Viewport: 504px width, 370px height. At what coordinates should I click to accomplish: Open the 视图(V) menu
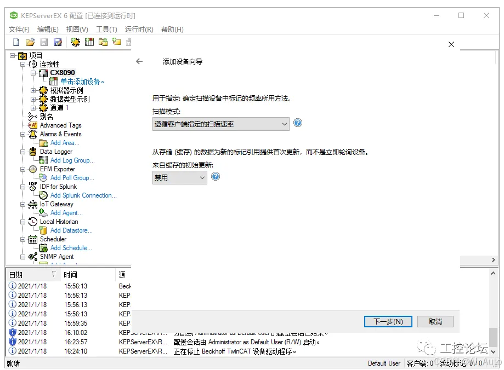(x=77, y=29)
